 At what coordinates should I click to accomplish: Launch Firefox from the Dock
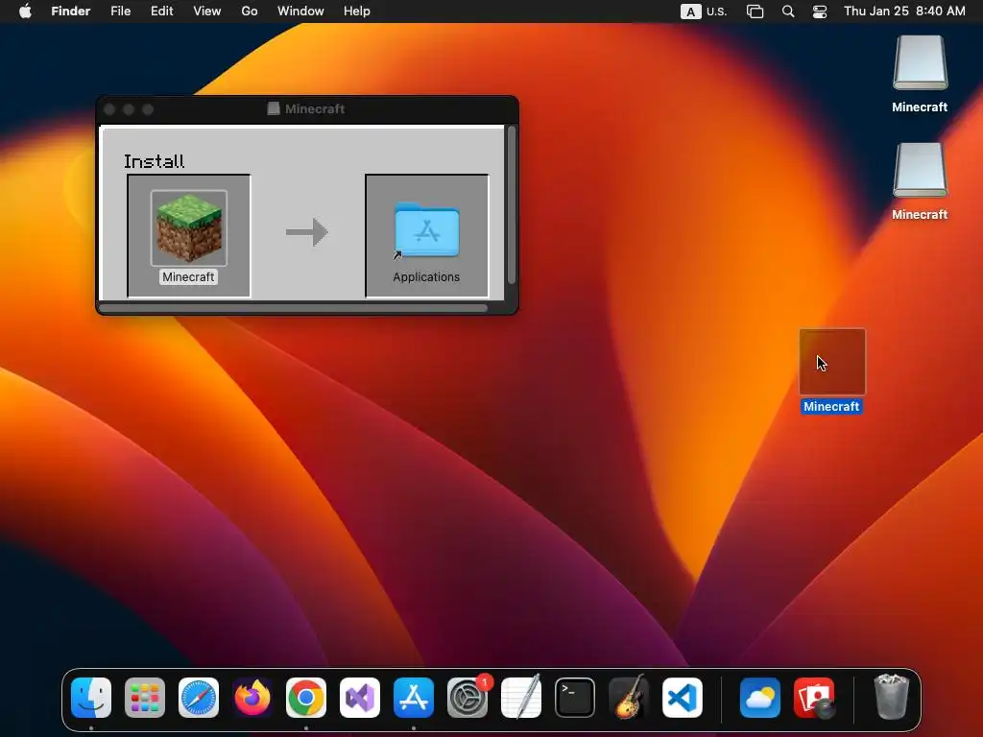(252, 698)
